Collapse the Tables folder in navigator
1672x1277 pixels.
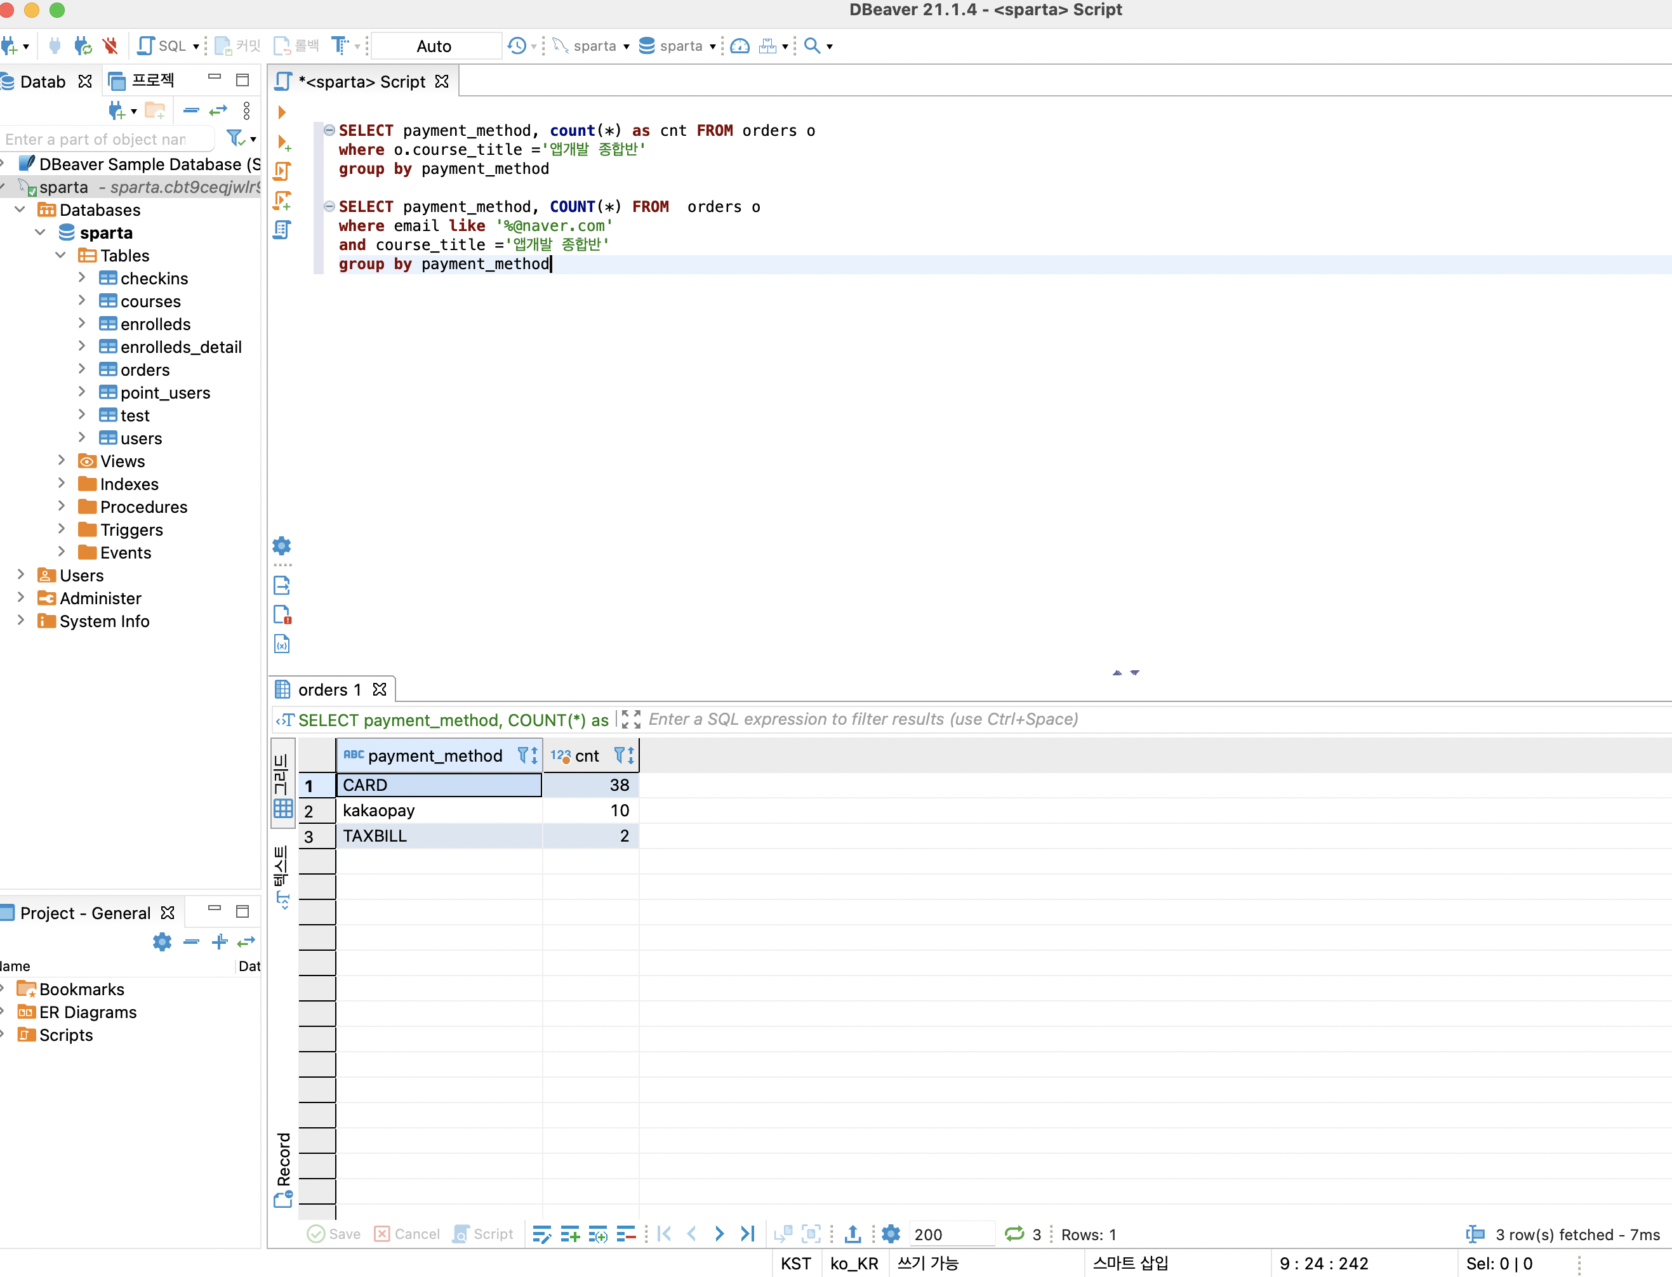point(61,255)
